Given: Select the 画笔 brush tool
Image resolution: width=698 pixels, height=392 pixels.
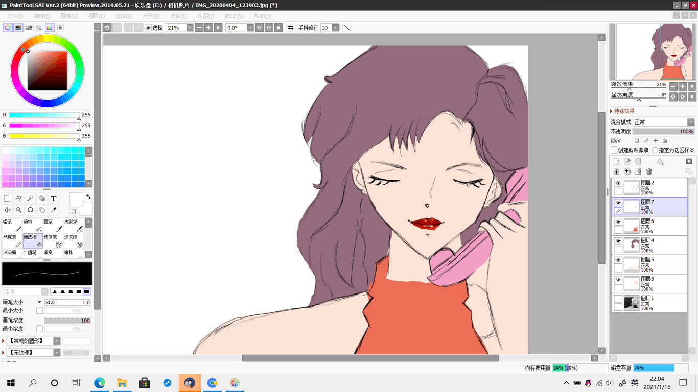Looking at the screenshot, I should tap(53, 226).
